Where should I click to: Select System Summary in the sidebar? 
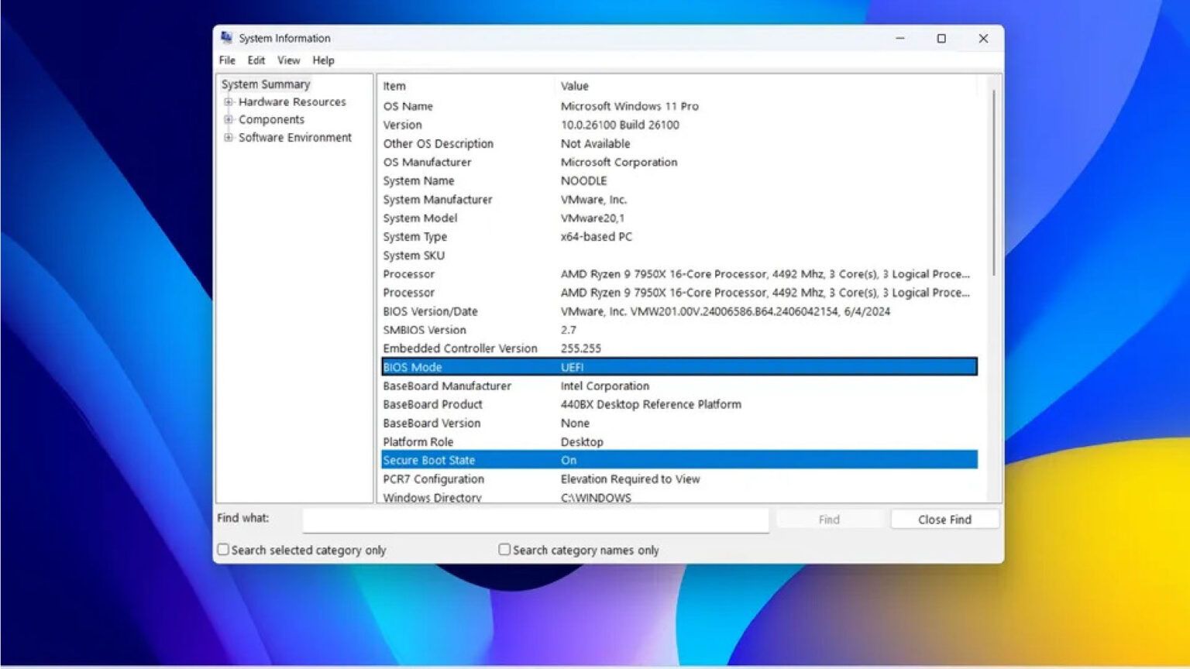(x=265, y=84)
